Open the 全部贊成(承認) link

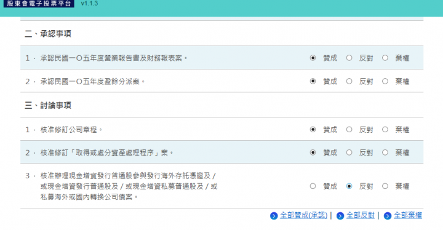coord(304,215)
